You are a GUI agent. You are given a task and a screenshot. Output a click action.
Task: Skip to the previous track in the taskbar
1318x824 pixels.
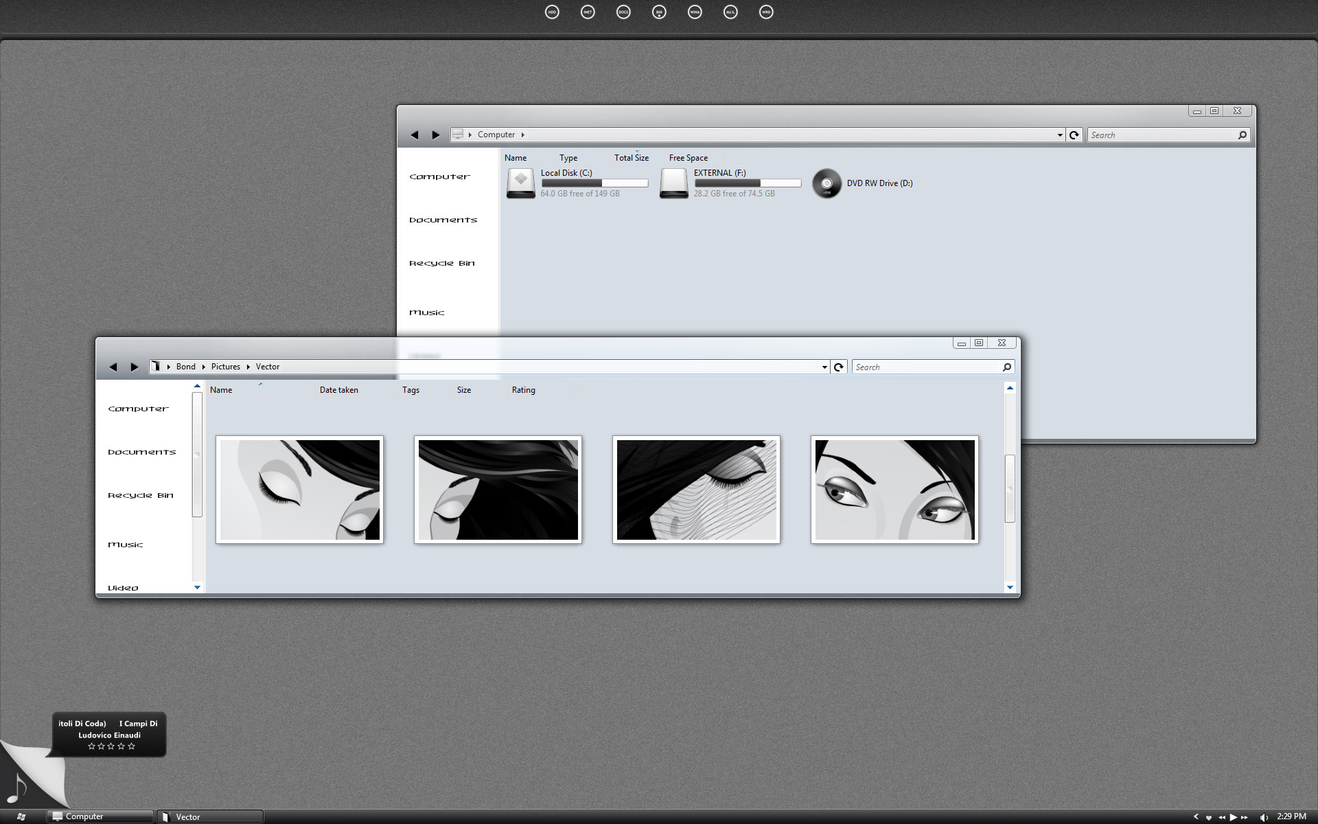pyautogui.click(x=1222, y=817)
